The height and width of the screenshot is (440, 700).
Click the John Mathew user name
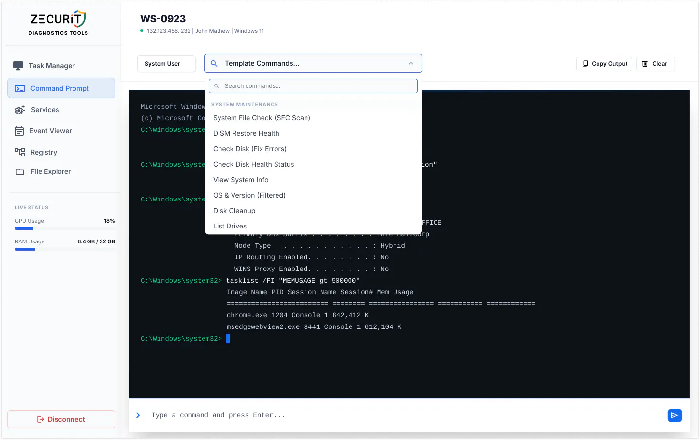[212, 31]
